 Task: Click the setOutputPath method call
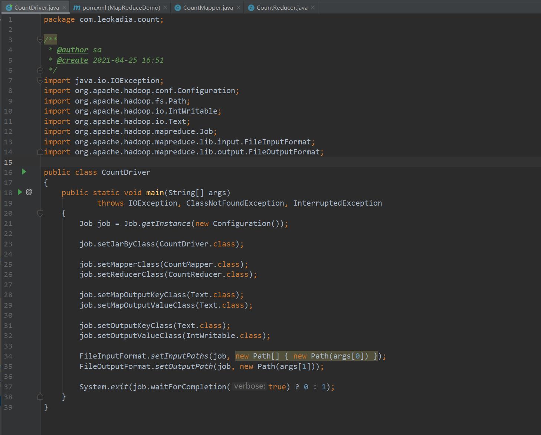pos(184,366)
